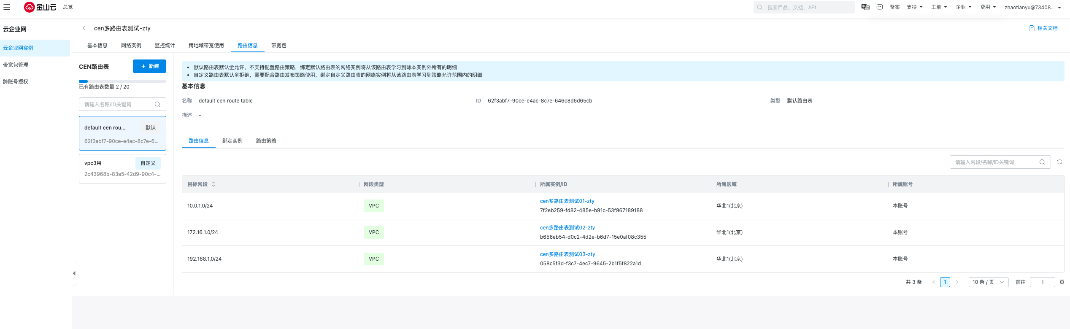The width and height of the screenshot is (1070, 329).
Task: Sort by 目标网段 column
Action: click(213, 184)
